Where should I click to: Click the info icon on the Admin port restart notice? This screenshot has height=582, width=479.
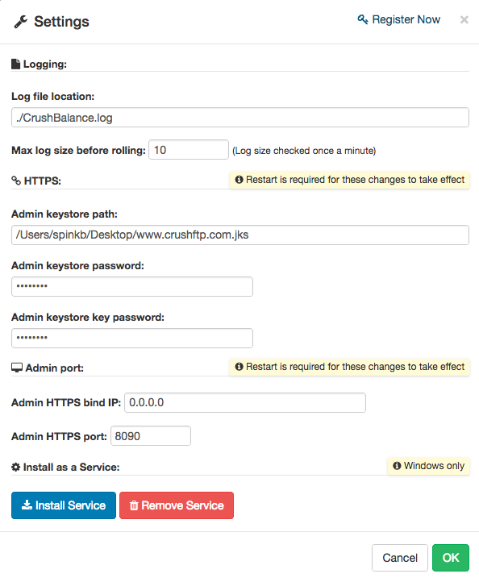point(240,367)
